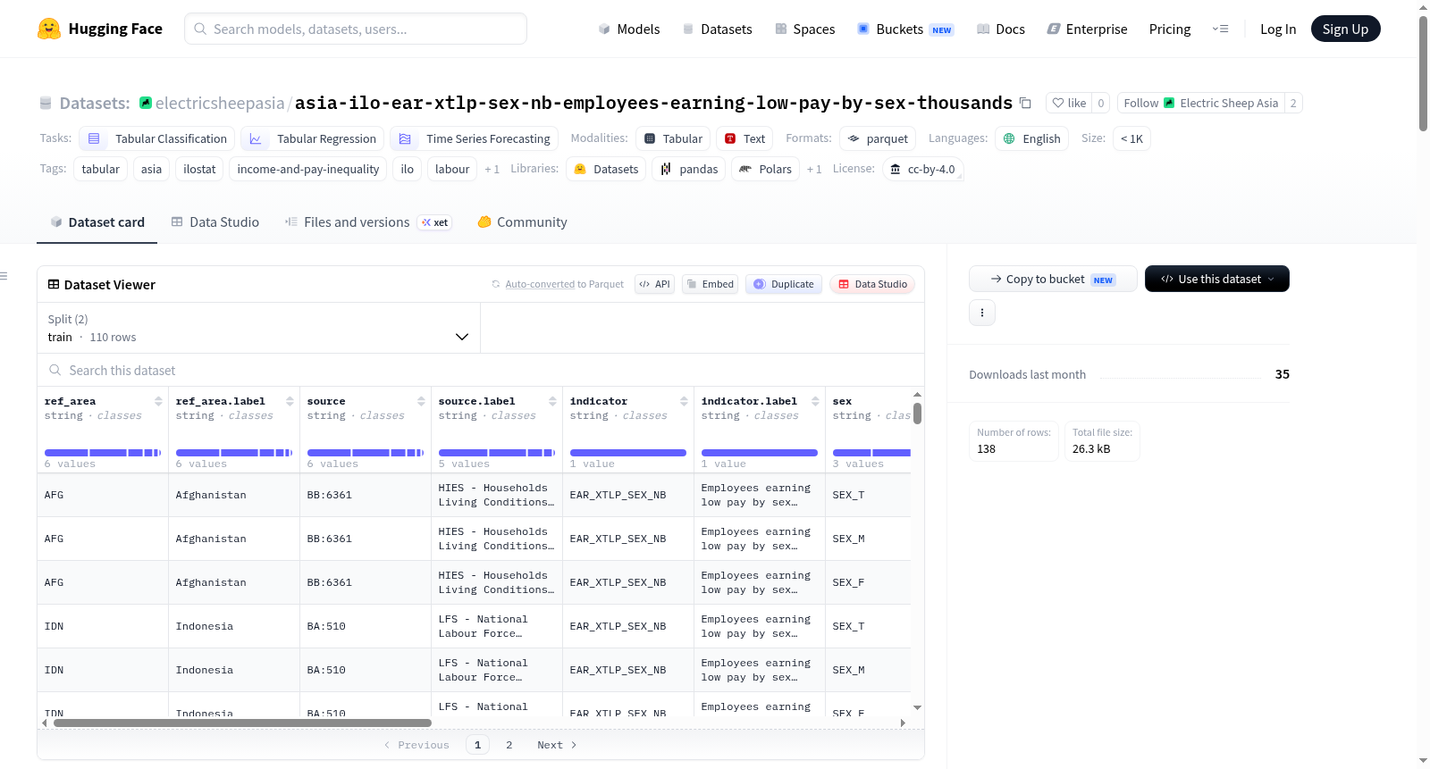Viewport: 1430px width, 769px height.
Task: Select the Time Series Forecasting task tag
Action: [474, 138]
